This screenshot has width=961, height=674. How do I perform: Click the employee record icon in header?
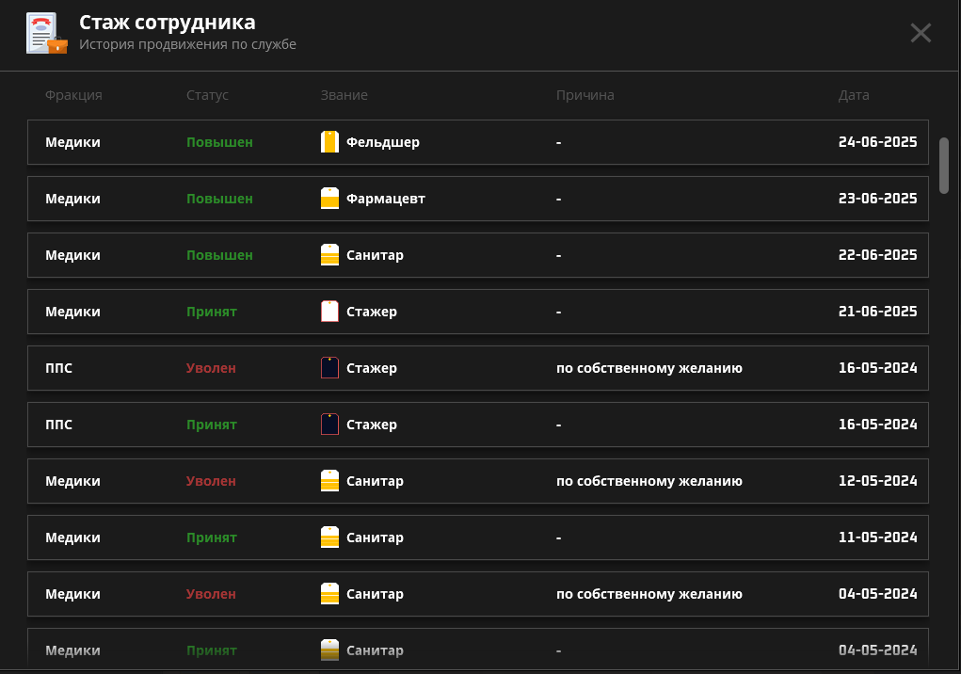point(46,34)
